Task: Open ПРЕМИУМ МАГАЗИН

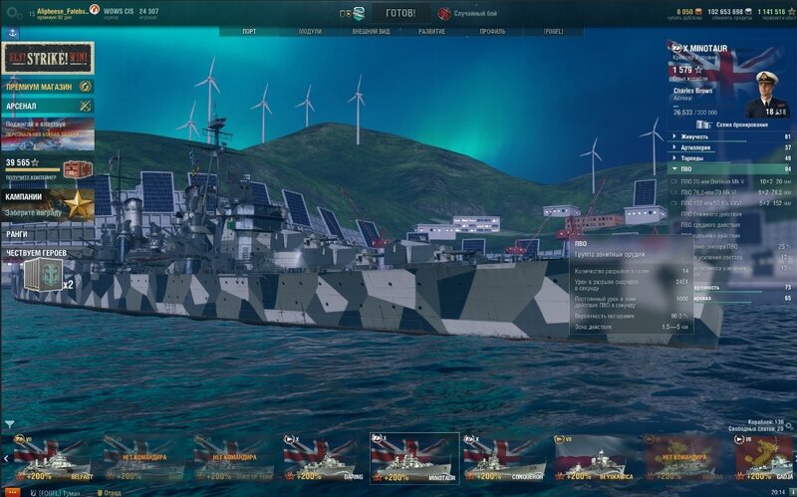Action: click(48, 87)
